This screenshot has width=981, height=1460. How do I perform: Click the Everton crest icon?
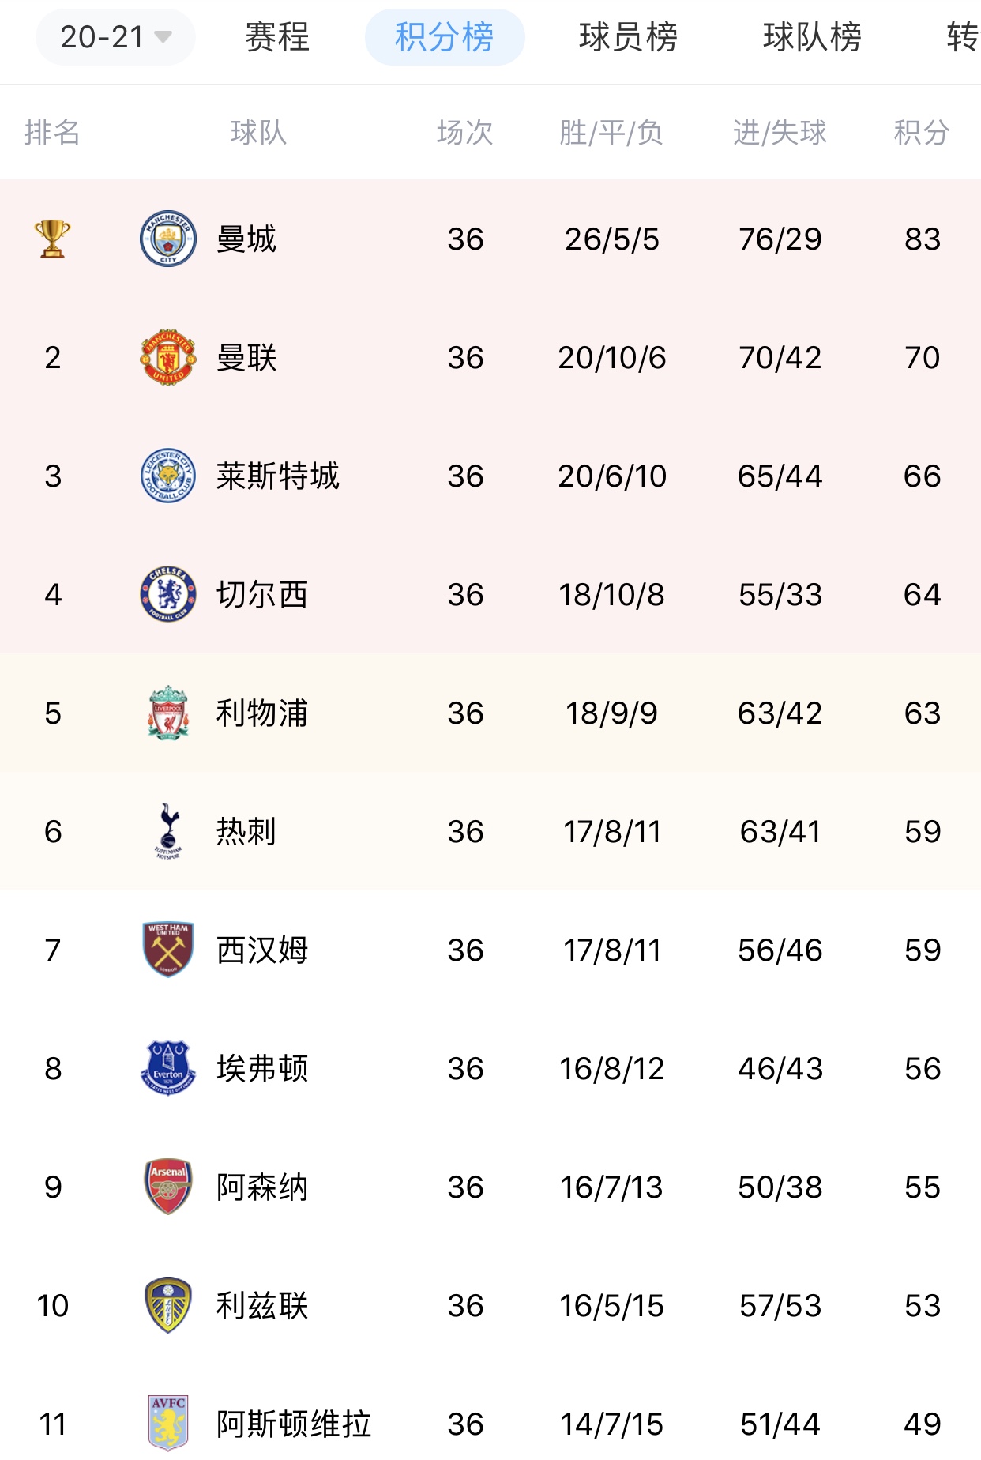click(x=168, y=1068)
